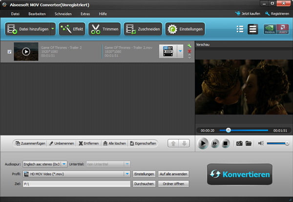Click the Vorschau panel label
Screen dimensions: 293x202
(203, 45)
